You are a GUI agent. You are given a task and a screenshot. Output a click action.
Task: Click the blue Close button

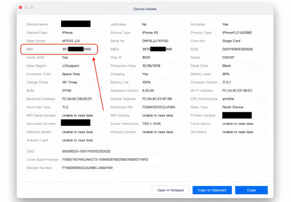tap(251, 190)
